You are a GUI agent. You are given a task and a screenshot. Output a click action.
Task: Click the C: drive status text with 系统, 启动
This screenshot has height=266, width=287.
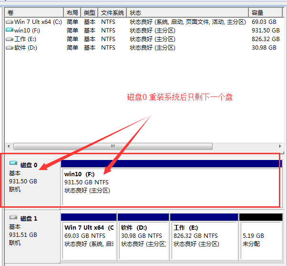click(188, 22)
